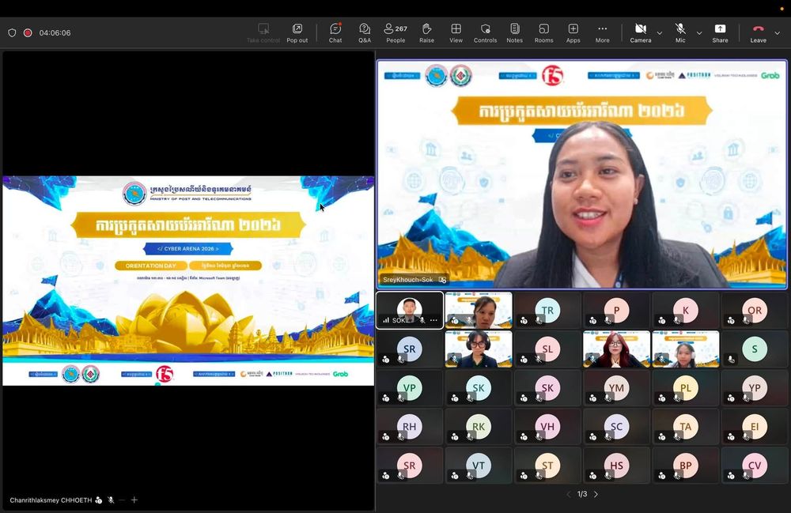Share your screen with Share button
This screenshot has height=513, width=791.
pos(720,32)
